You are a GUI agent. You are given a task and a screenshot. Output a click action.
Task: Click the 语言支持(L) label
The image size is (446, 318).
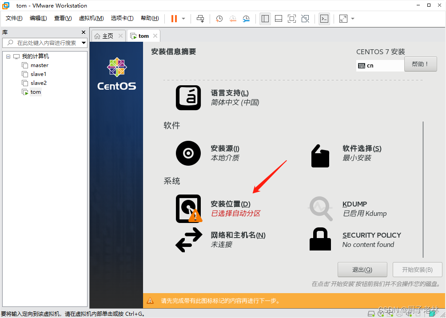230,93
